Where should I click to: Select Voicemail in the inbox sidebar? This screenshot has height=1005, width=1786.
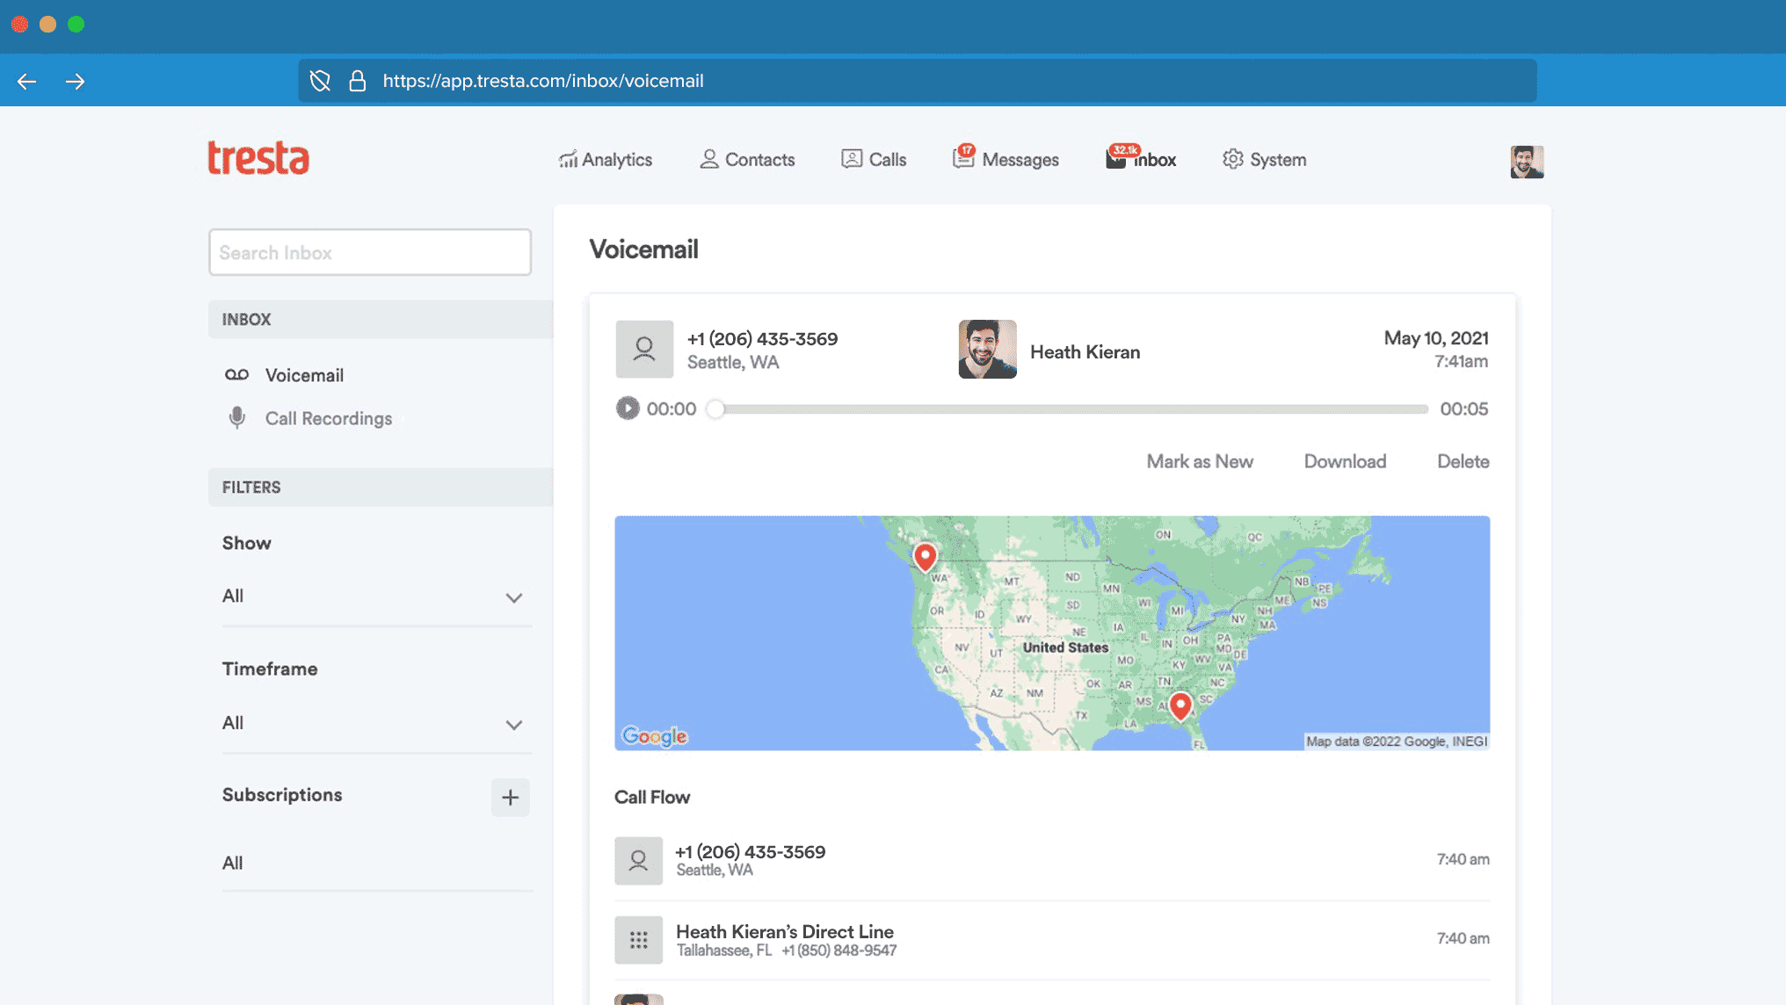click(x=304, y=375)
